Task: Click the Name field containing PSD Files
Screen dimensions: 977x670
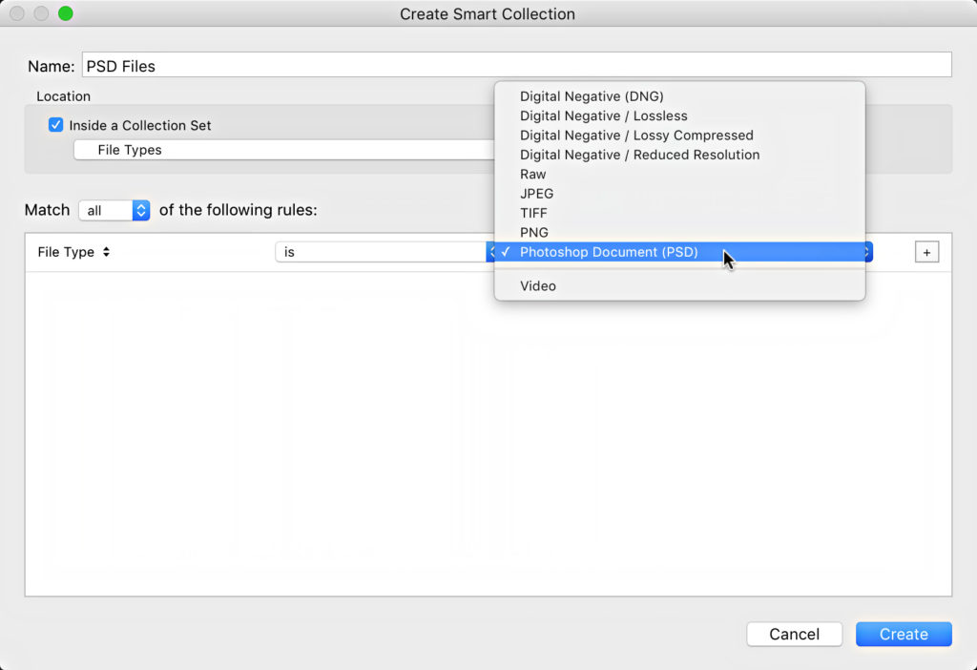Action: (x=515, y=66)
